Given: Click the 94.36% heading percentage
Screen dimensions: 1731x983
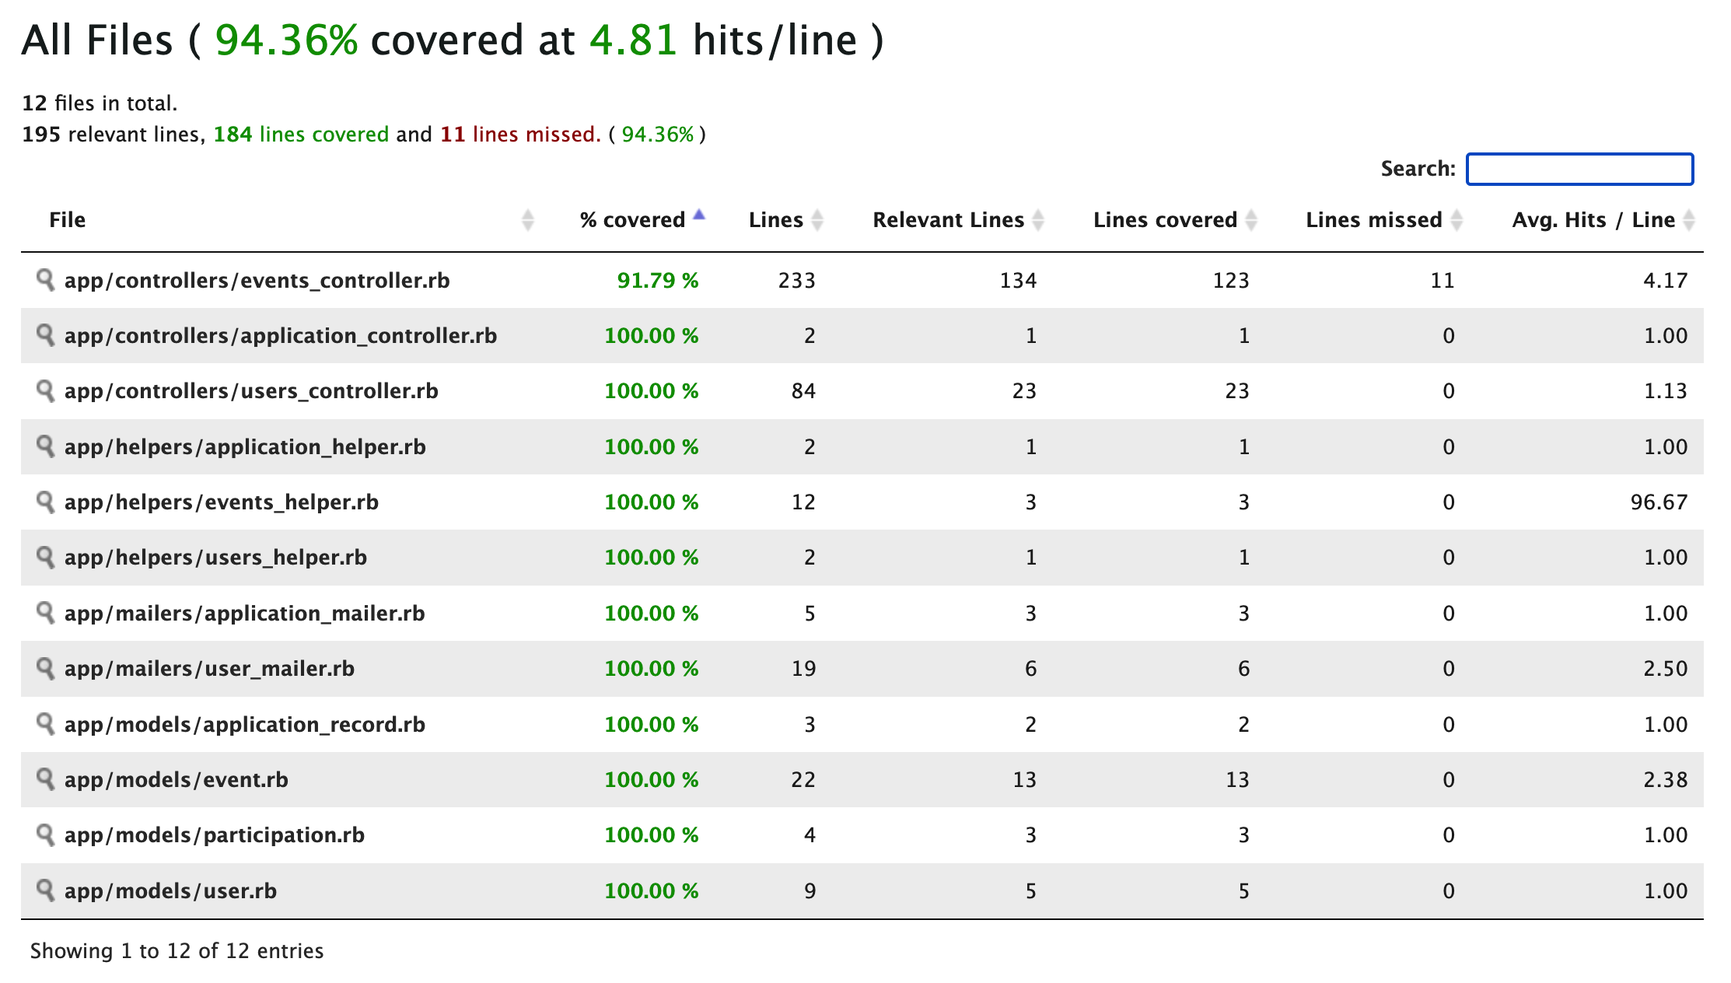Looking at the screenshot, I should [x=286, y=40].
